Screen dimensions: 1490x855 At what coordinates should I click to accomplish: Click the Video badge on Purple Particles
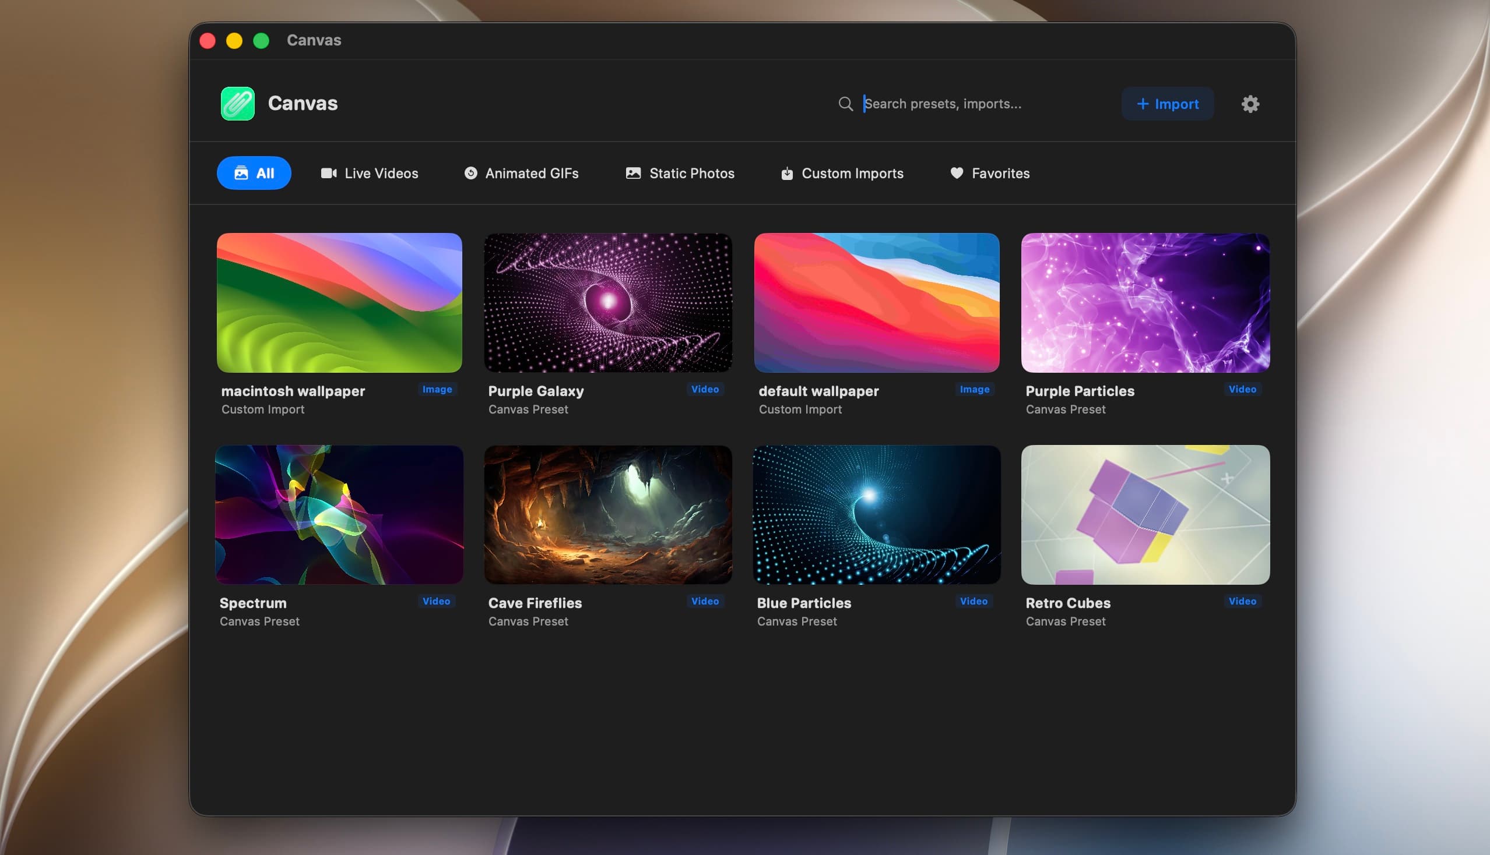pyautogui.click(x=1243, y=389)
